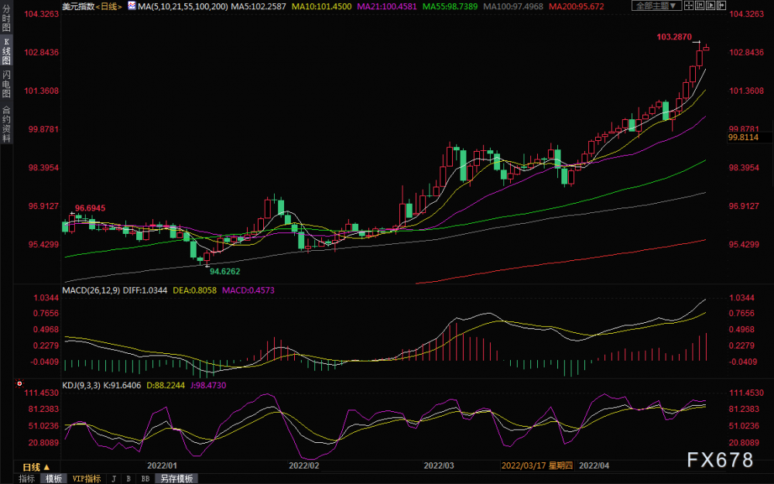Open 合约资料 in the sidebar
Image resolution: width=774 pixels, height=484 pixels.
pos(6,123)
